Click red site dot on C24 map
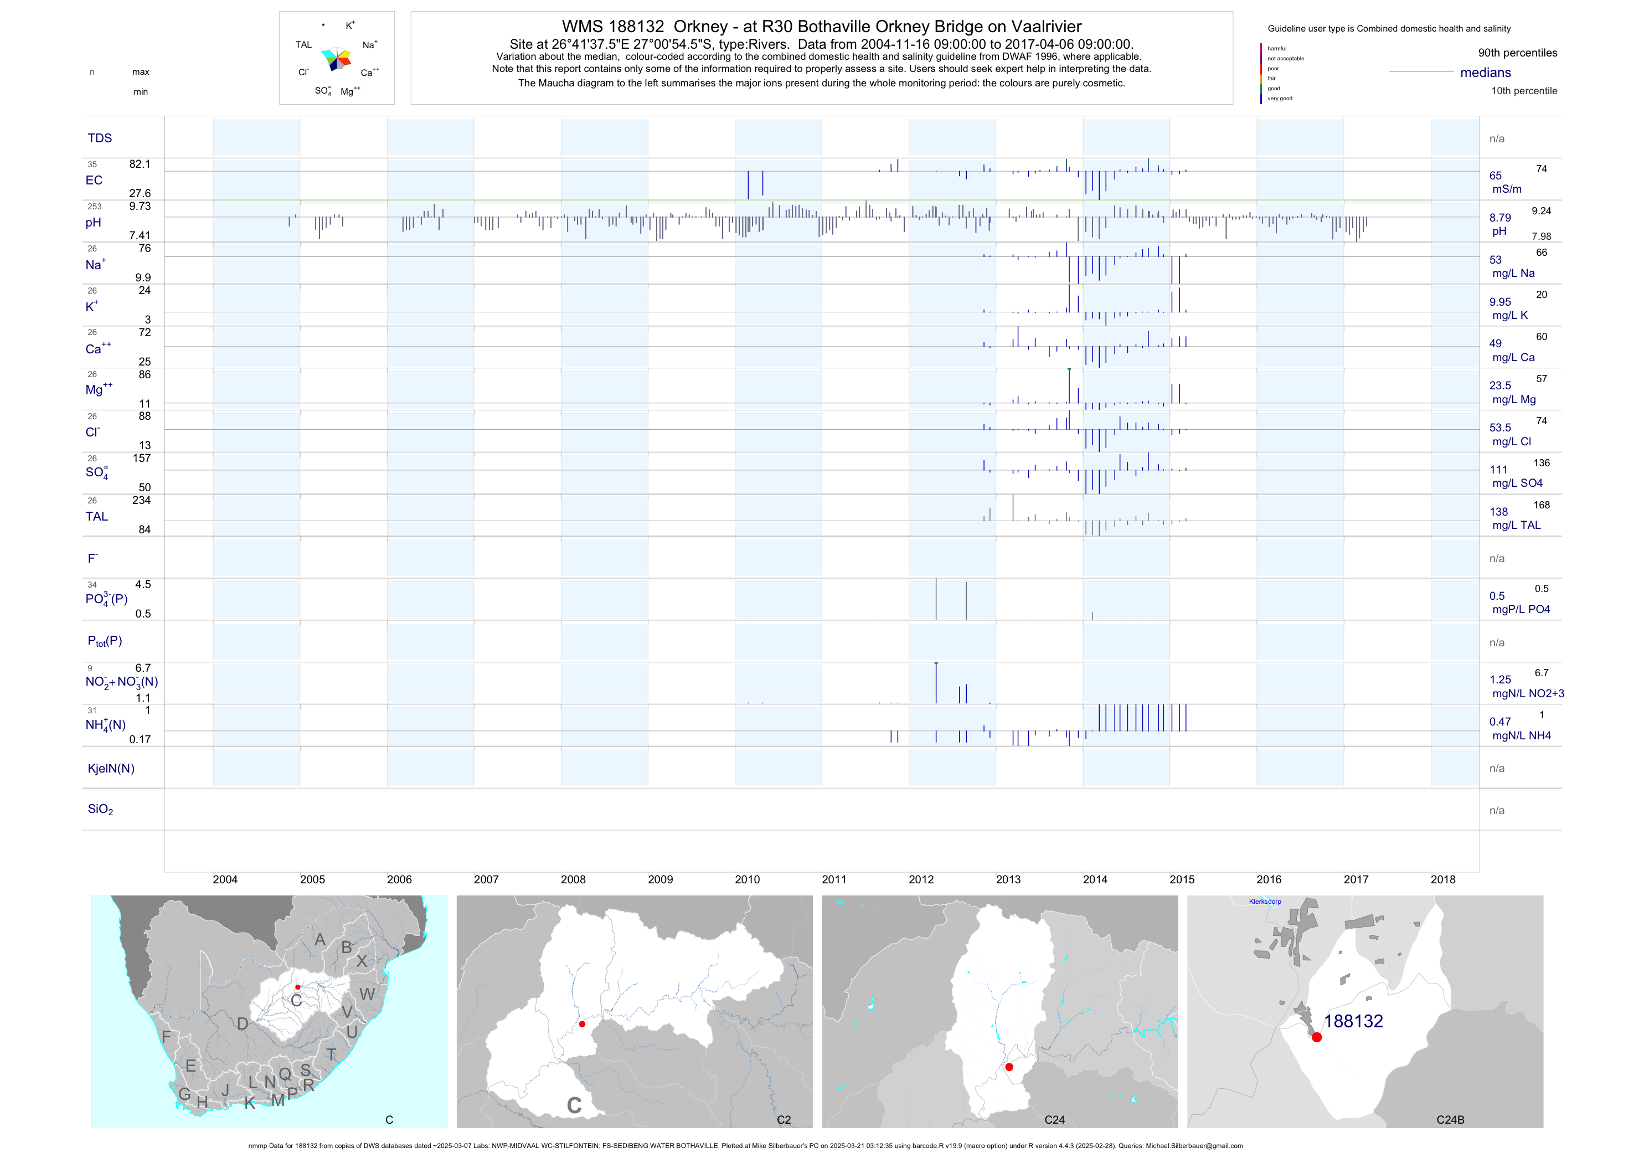 point(1009,1067)
